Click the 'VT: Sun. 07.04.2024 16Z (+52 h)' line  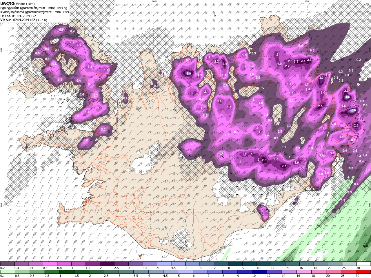[24, 20]
